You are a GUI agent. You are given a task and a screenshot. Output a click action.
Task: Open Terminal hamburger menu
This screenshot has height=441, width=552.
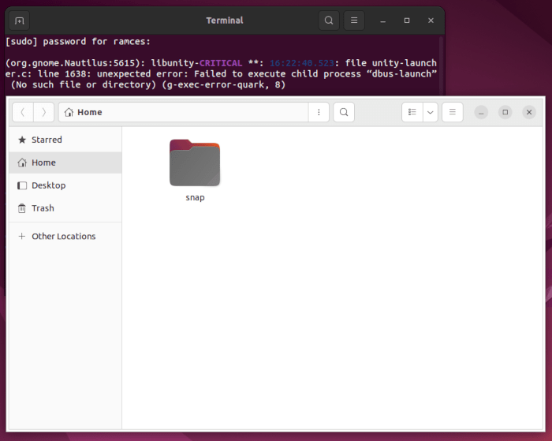[354, 21]
